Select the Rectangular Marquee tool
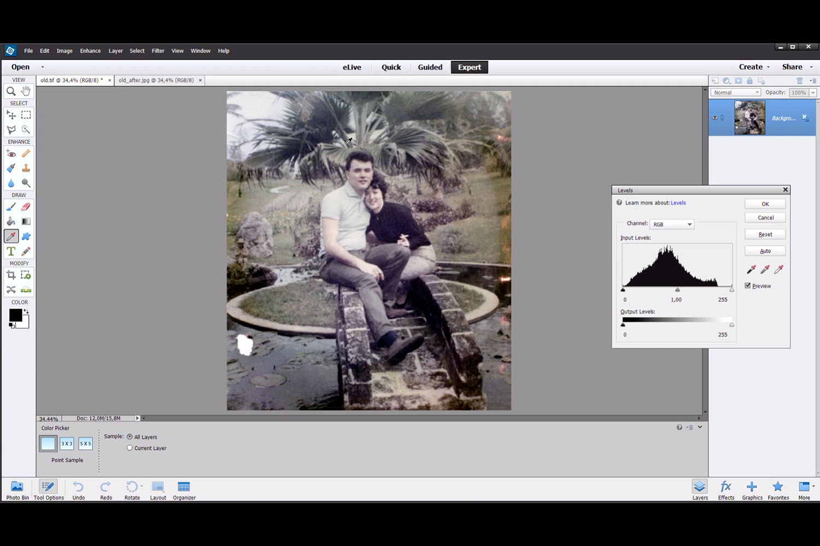The width and height of the screenshot is (820, 546). pyautogui.click(x=26, y=115)
